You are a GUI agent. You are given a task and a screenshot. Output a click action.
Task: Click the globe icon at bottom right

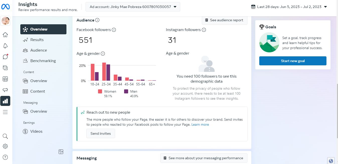331,161
